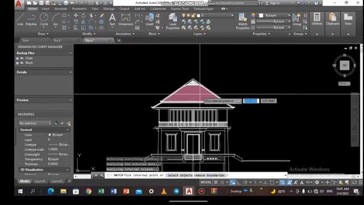Toggle object snap in status bar

pyautogui.click(x=272, y=182)
